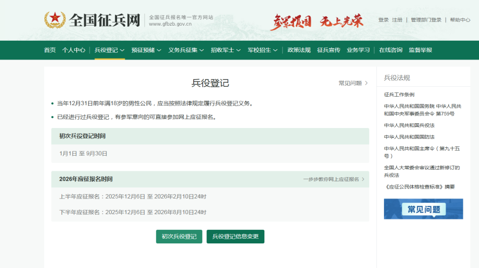Click the 登录 link at top
The image size is (479, 268).
coord(383,20)
